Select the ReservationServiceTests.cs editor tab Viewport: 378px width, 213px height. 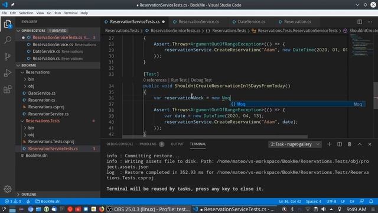135,22
